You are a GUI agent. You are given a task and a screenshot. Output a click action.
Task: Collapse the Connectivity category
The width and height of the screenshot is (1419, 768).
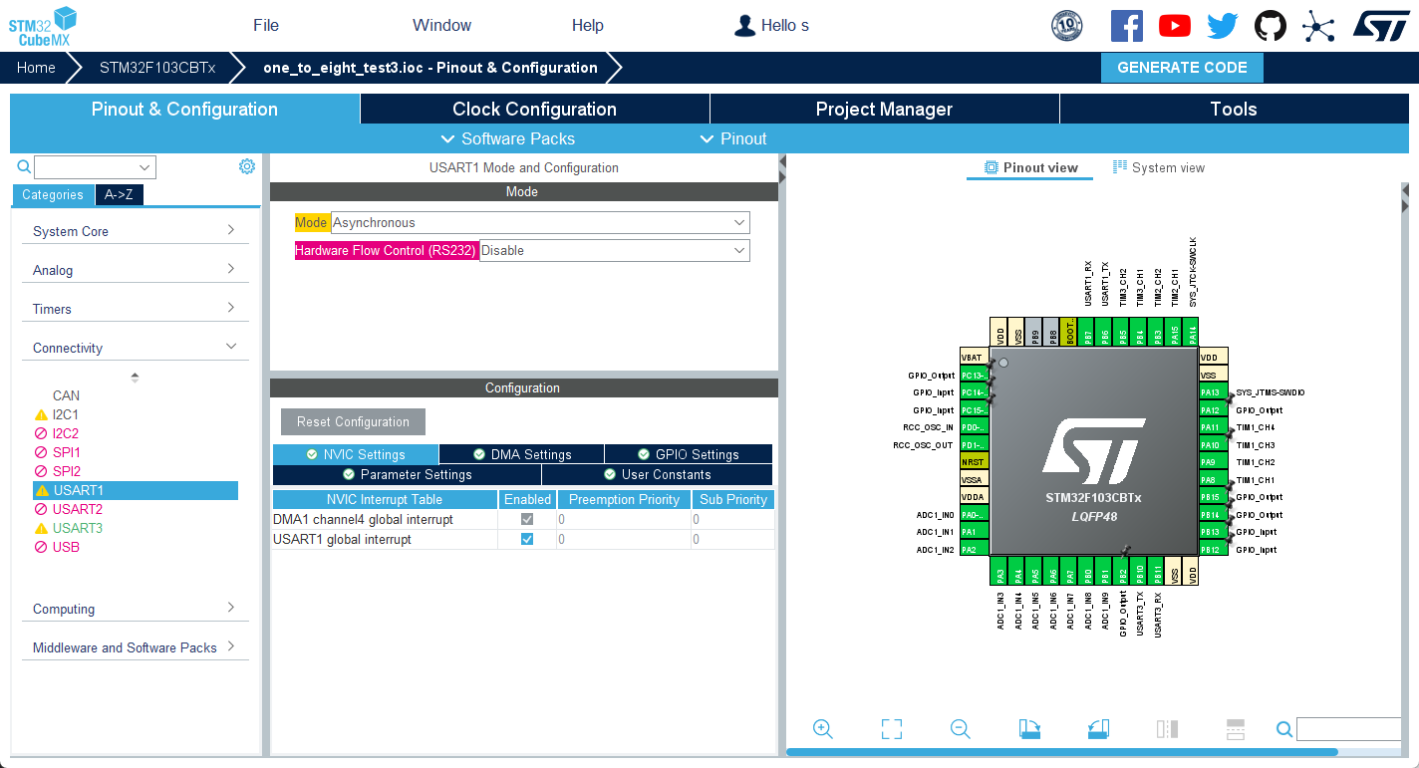(x=136, y=348)
